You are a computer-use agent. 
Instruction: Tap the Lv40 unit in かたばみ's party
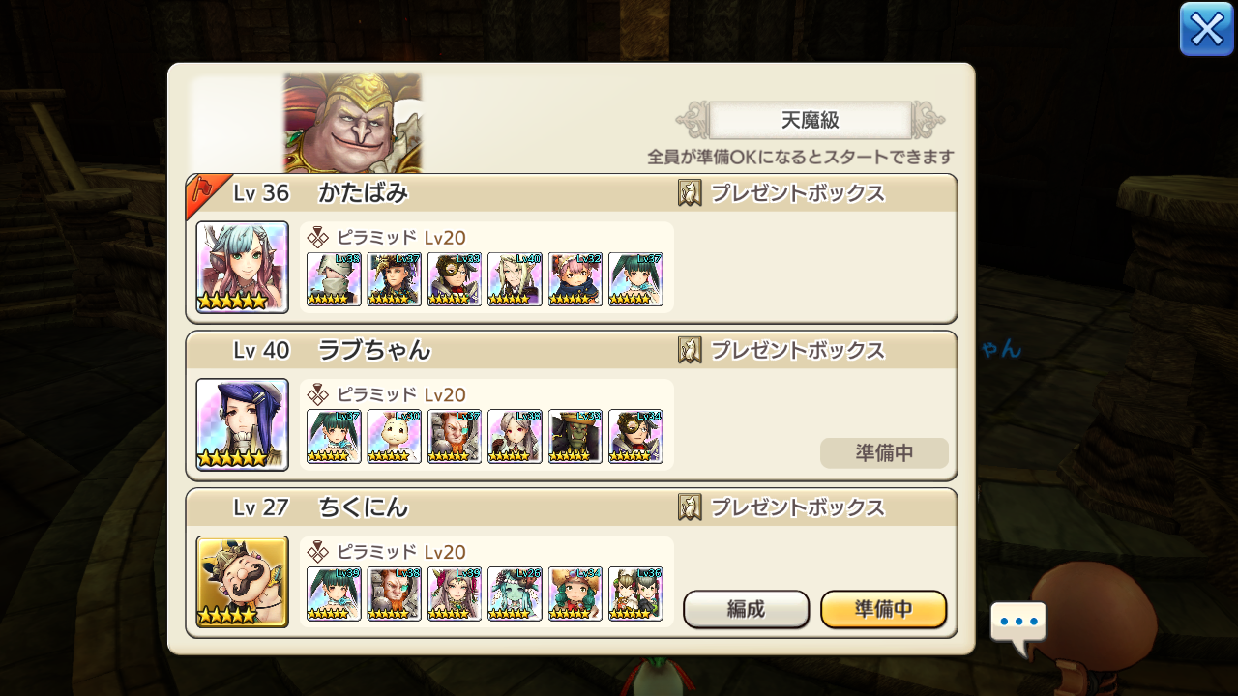pos(515,279)
